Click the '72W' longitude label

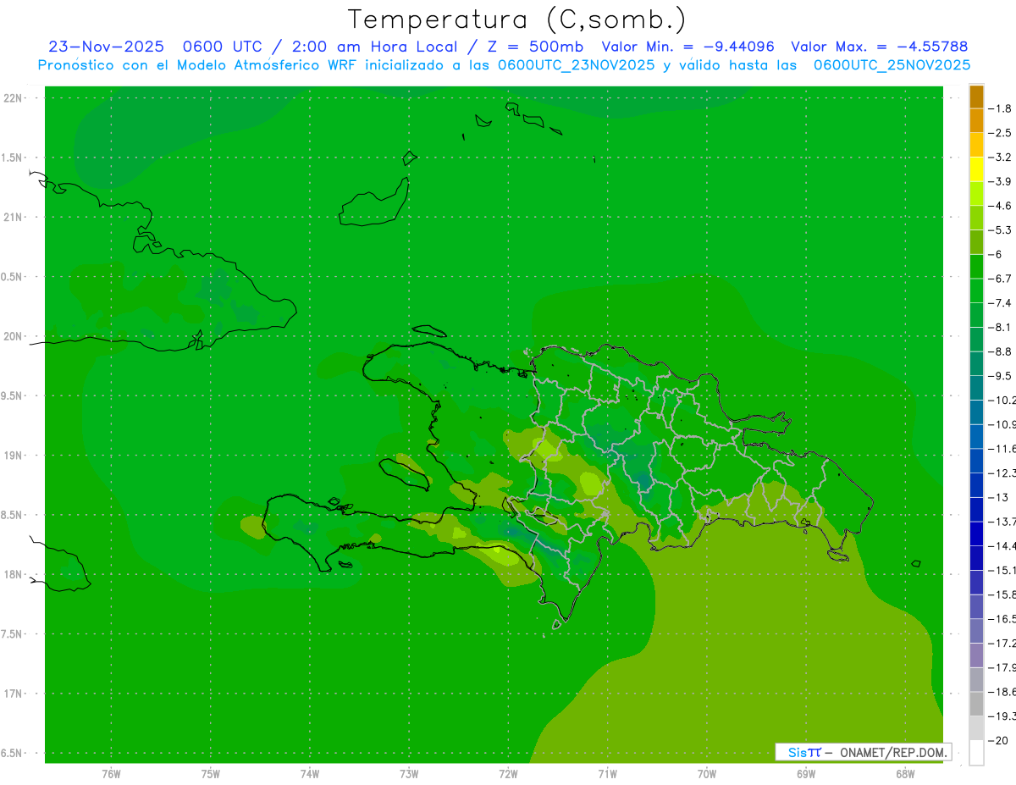coord(508,773)
